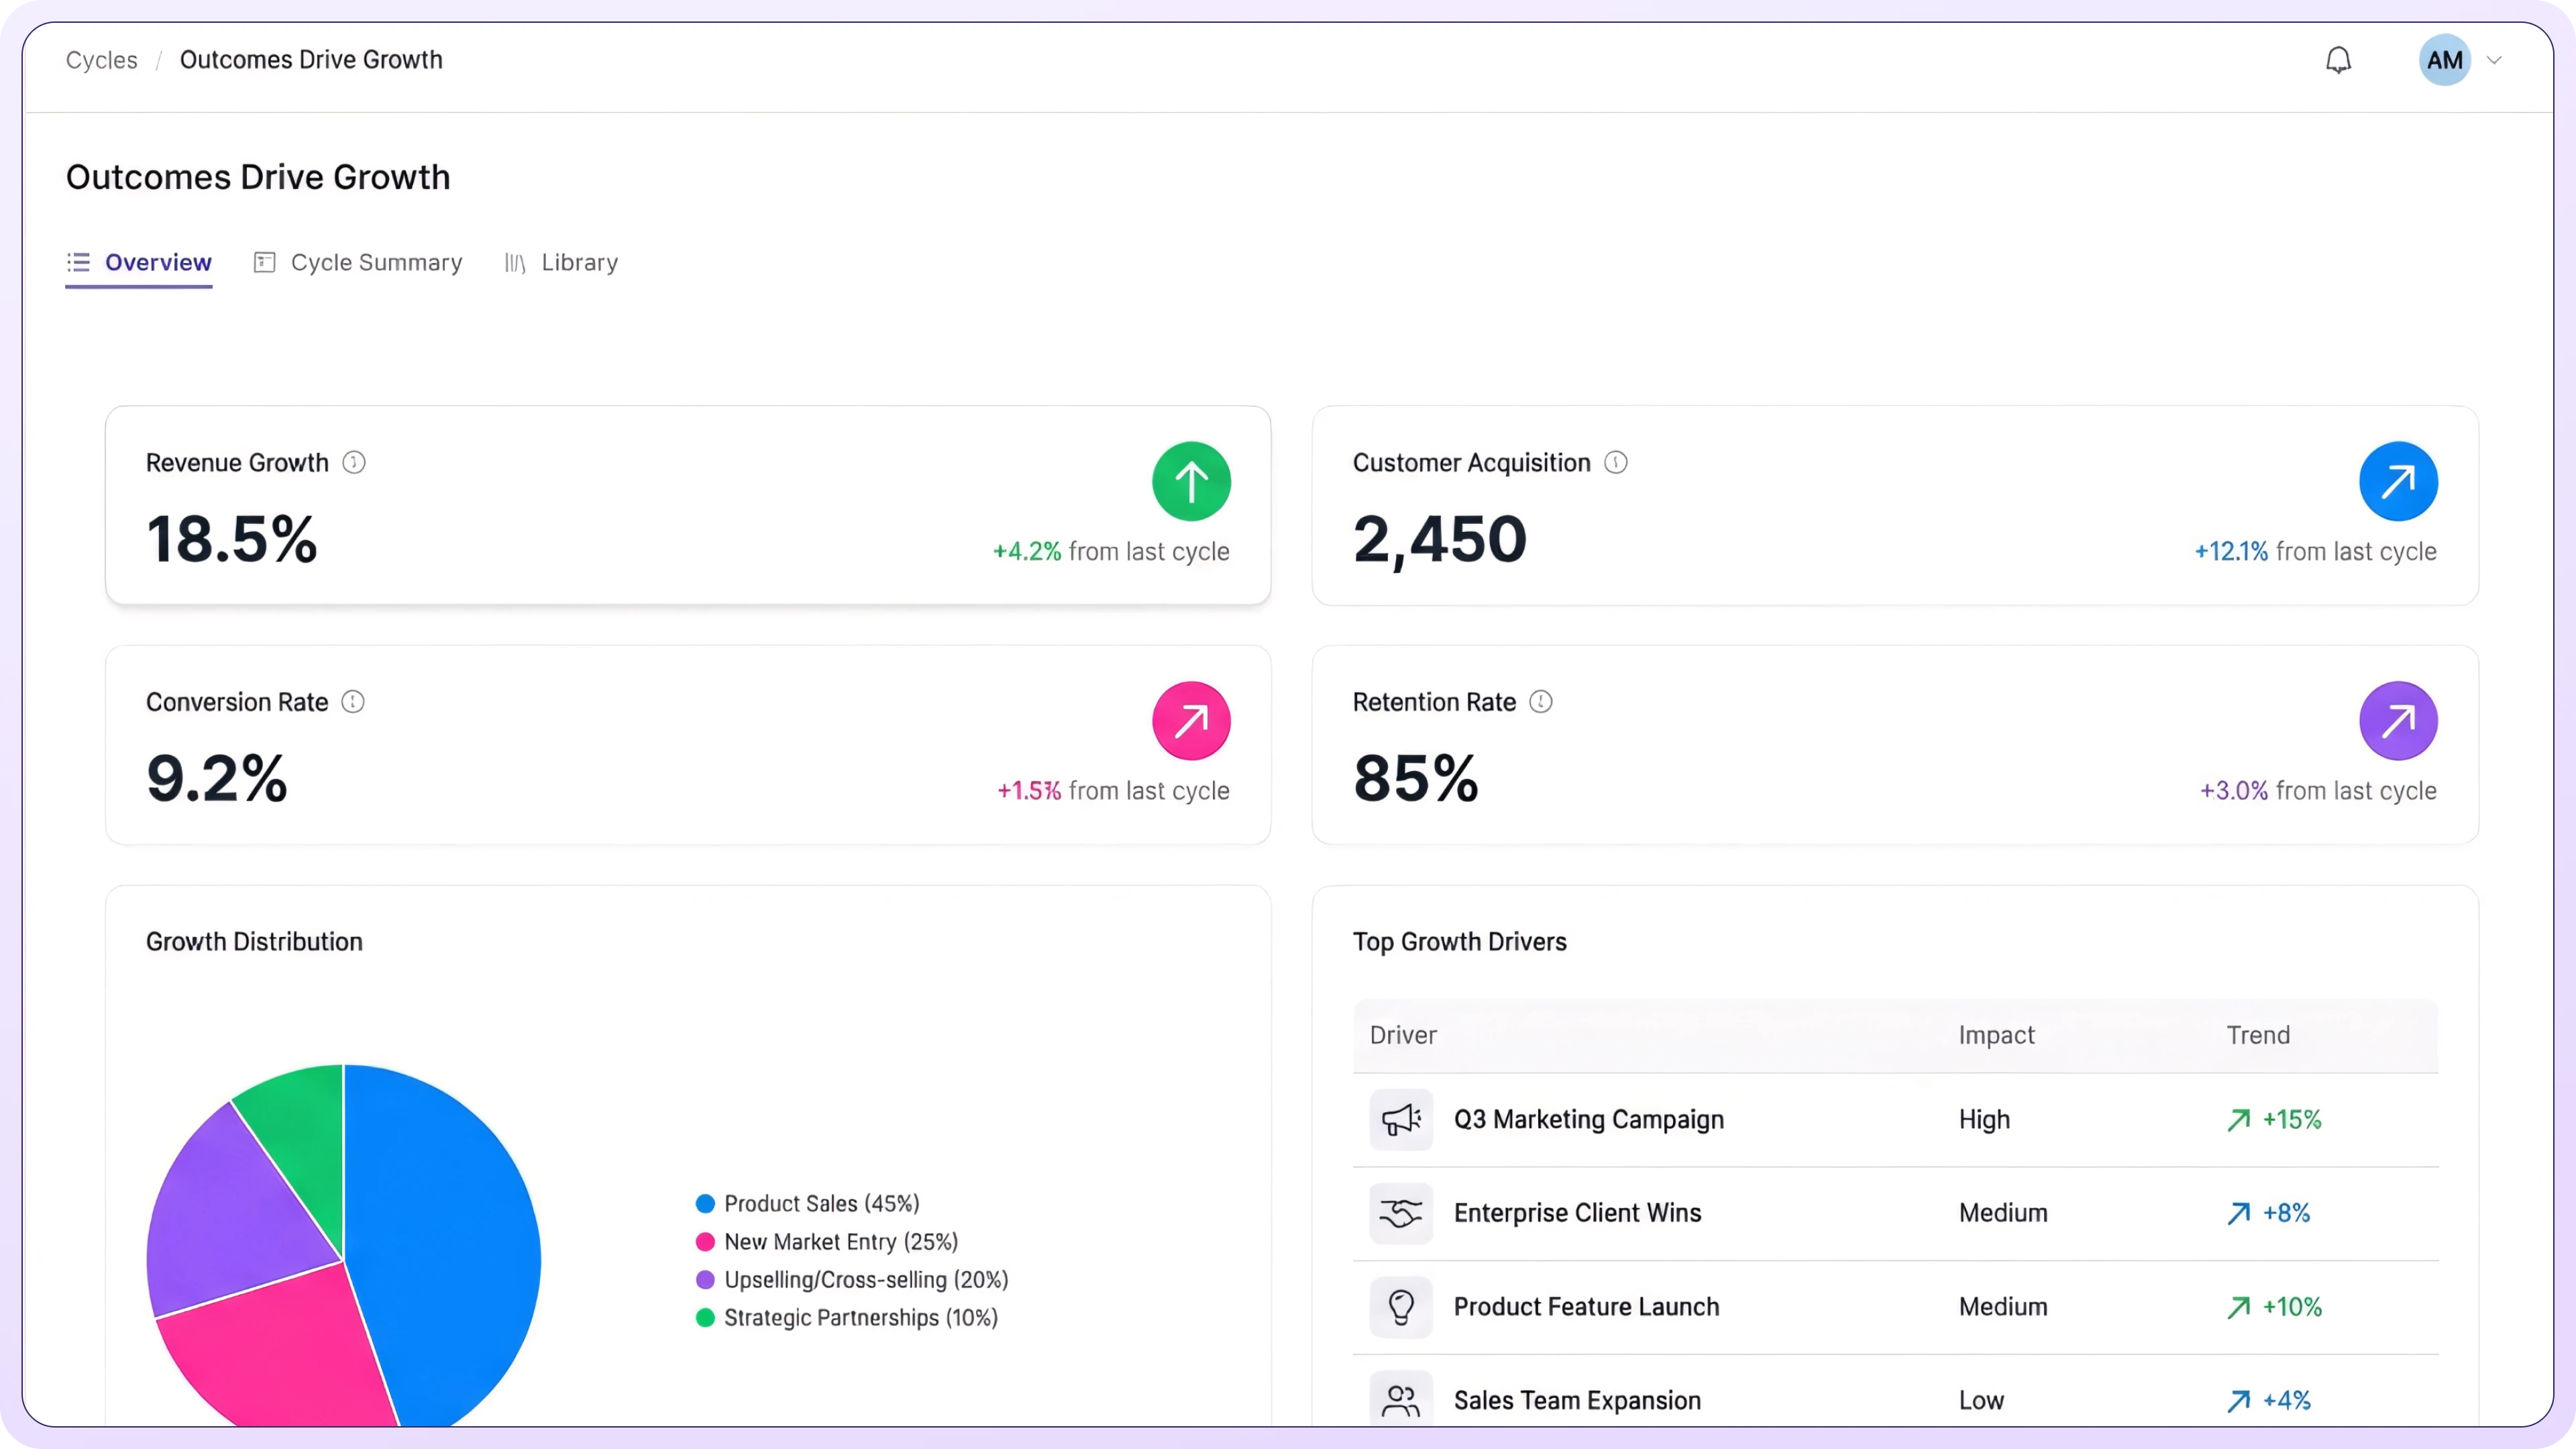Open the AM user avatar menu
Image resolution: width=2576 pixels, height=1449 pixels.
coord(2444,60)
